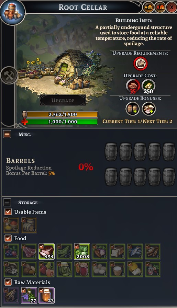Image resolution: width=177 pixels, height=308 pixels.
Task: Click the first empty barrel slot
Action: (111, 152)
